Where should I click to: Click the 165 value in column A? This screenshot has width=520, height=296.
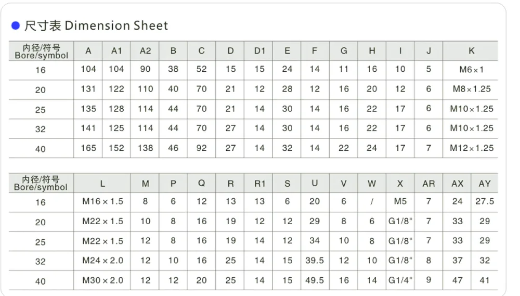88,148
